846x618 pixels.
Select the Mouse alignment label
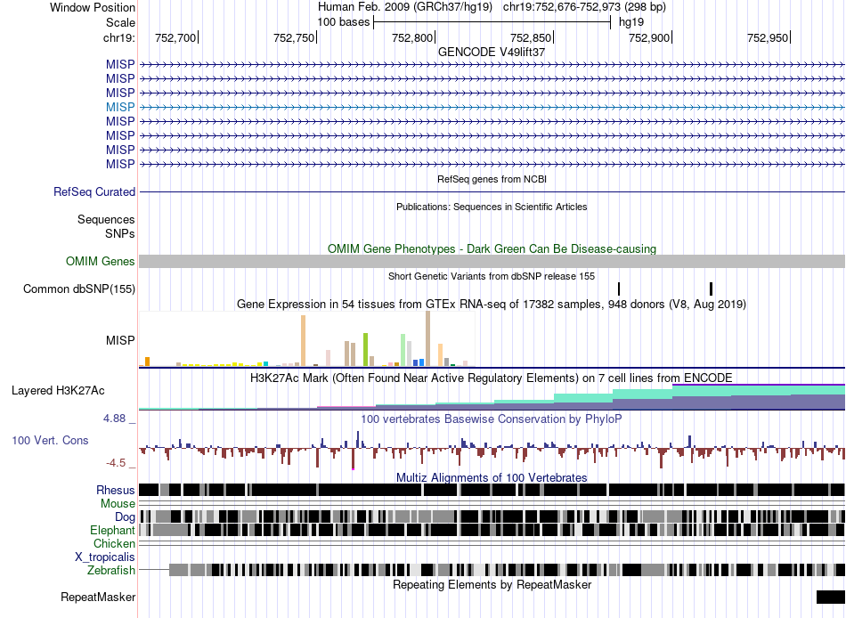117,504
